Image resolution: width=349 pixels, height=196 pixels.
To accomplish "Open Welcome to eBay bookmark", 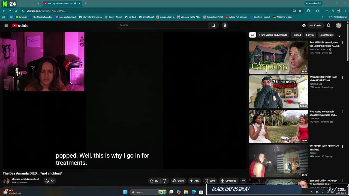I will 282,17.
